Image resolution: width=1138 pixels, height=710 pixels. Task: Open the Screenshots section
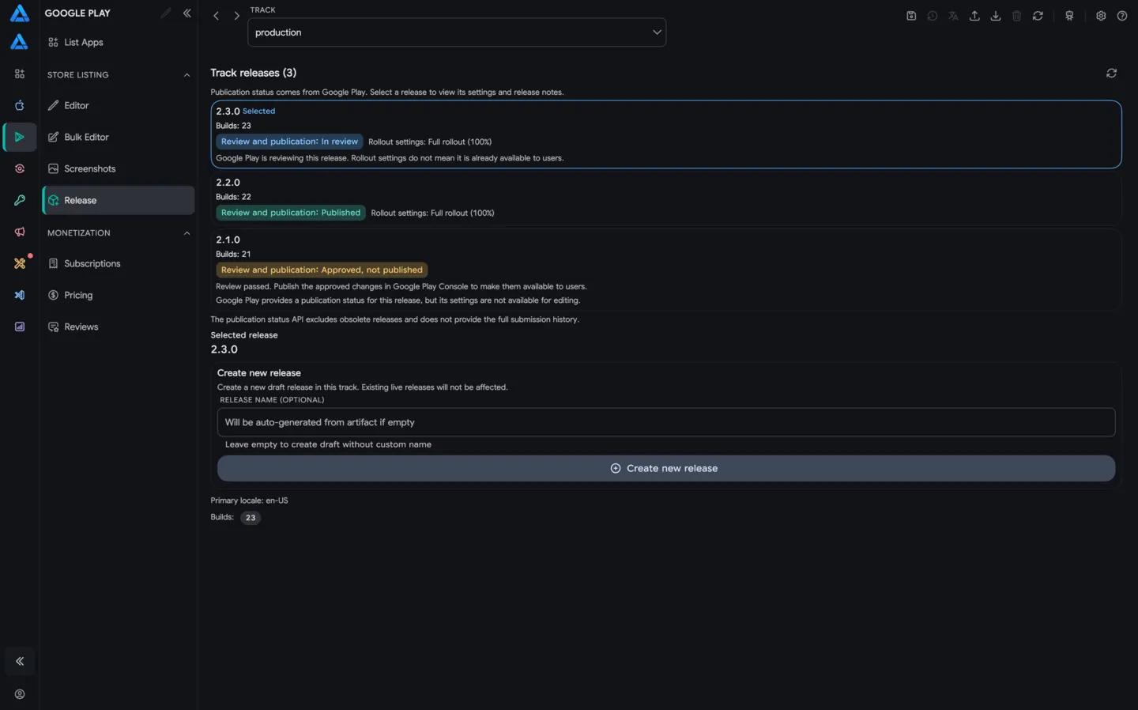pyautogui.click(x=119, y=168)
